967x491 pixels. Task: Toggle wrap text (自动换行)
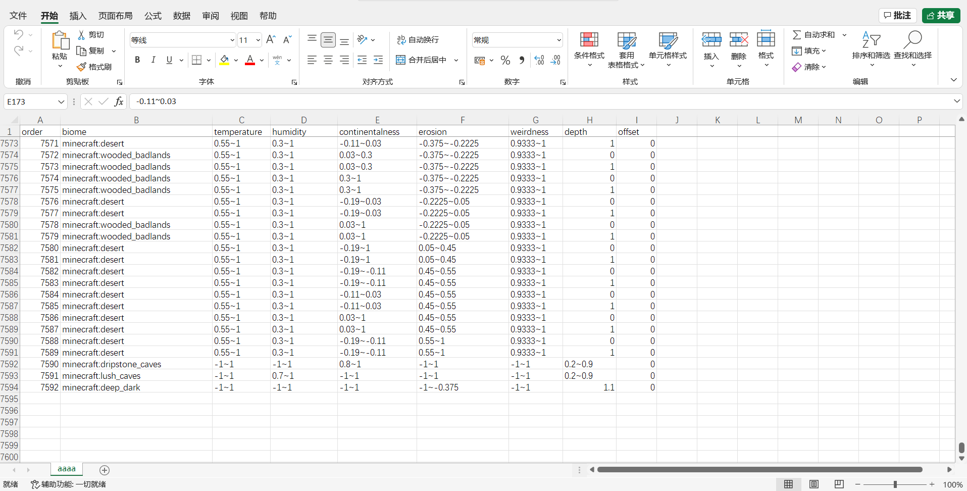coord(418,39)
